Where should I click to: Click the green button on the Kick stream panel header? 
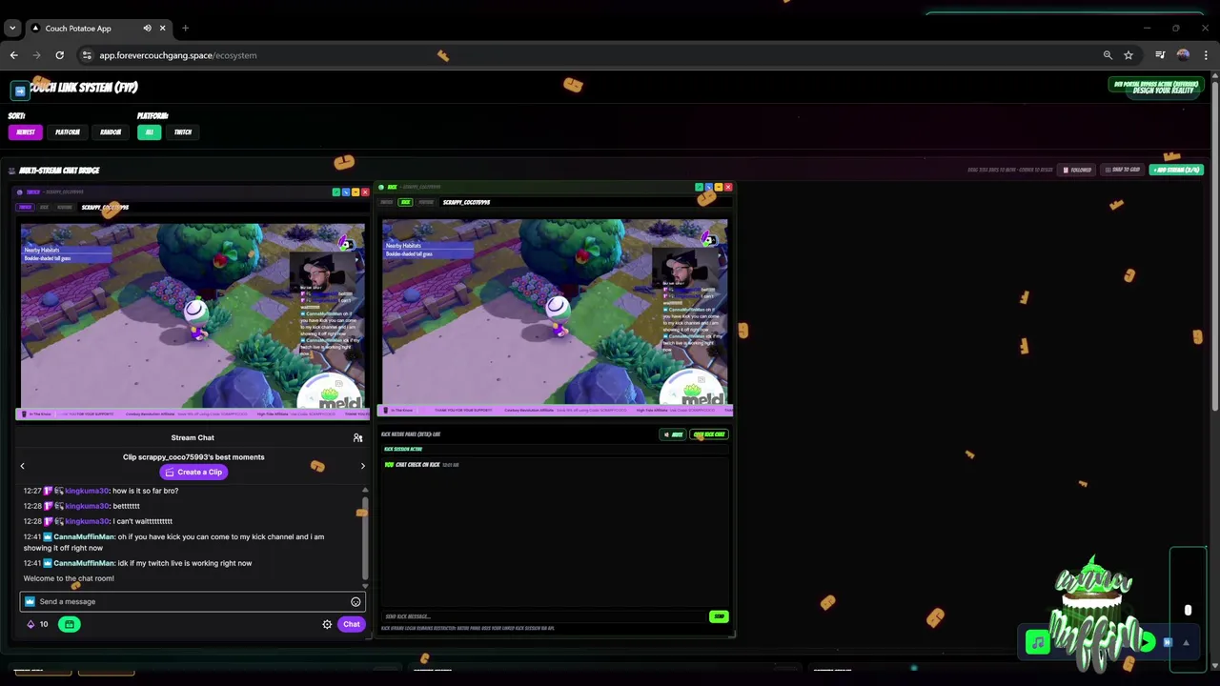tap(699, 188)
